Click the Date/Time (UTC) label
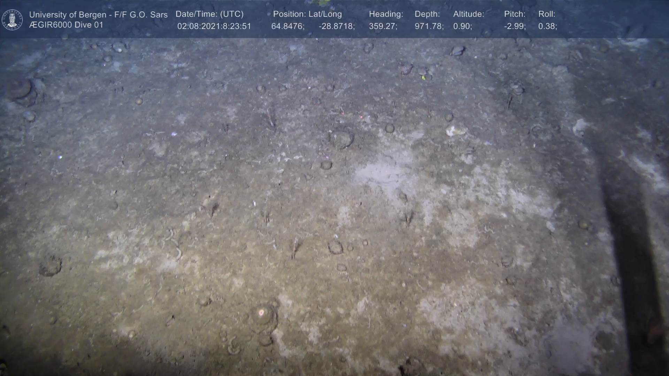The image size is (669, 376). 209,14
